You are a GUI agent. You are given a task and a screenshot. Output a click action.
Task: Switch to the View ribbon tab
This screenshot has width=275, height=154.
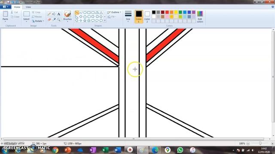point(28,7)
